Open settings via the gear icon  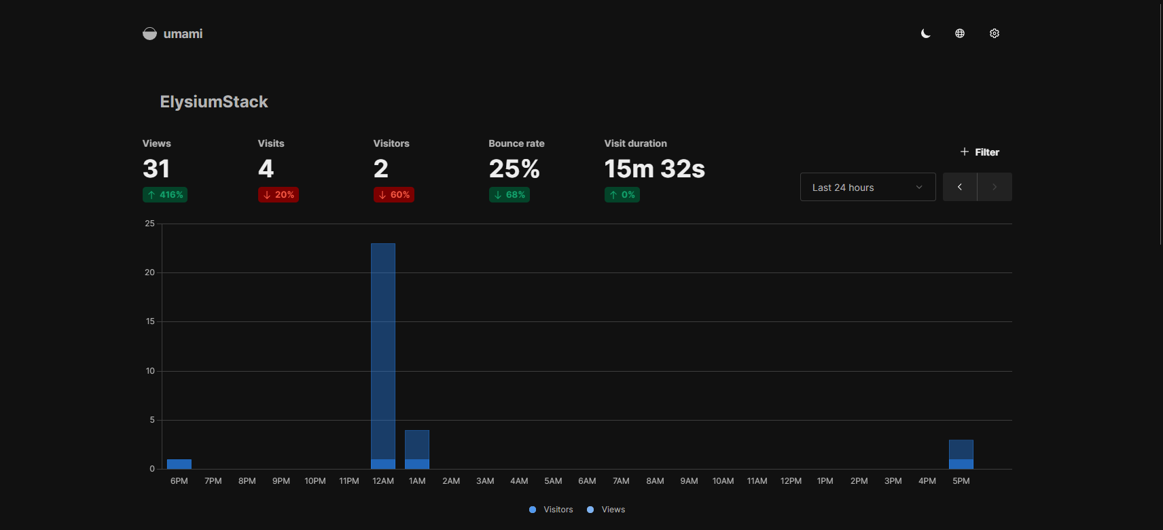[x=995, y=33]
